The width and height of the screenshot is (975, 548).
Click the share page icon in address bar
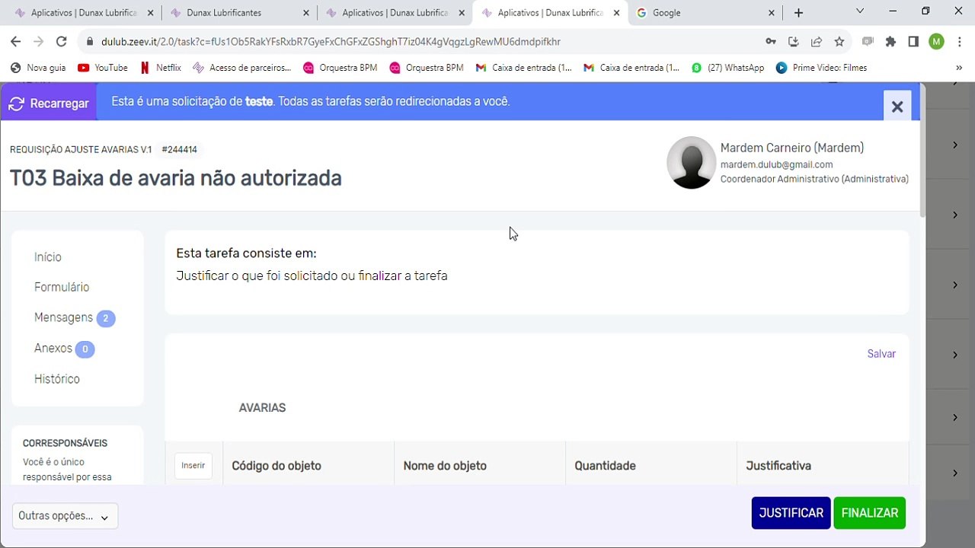(817, 42)
